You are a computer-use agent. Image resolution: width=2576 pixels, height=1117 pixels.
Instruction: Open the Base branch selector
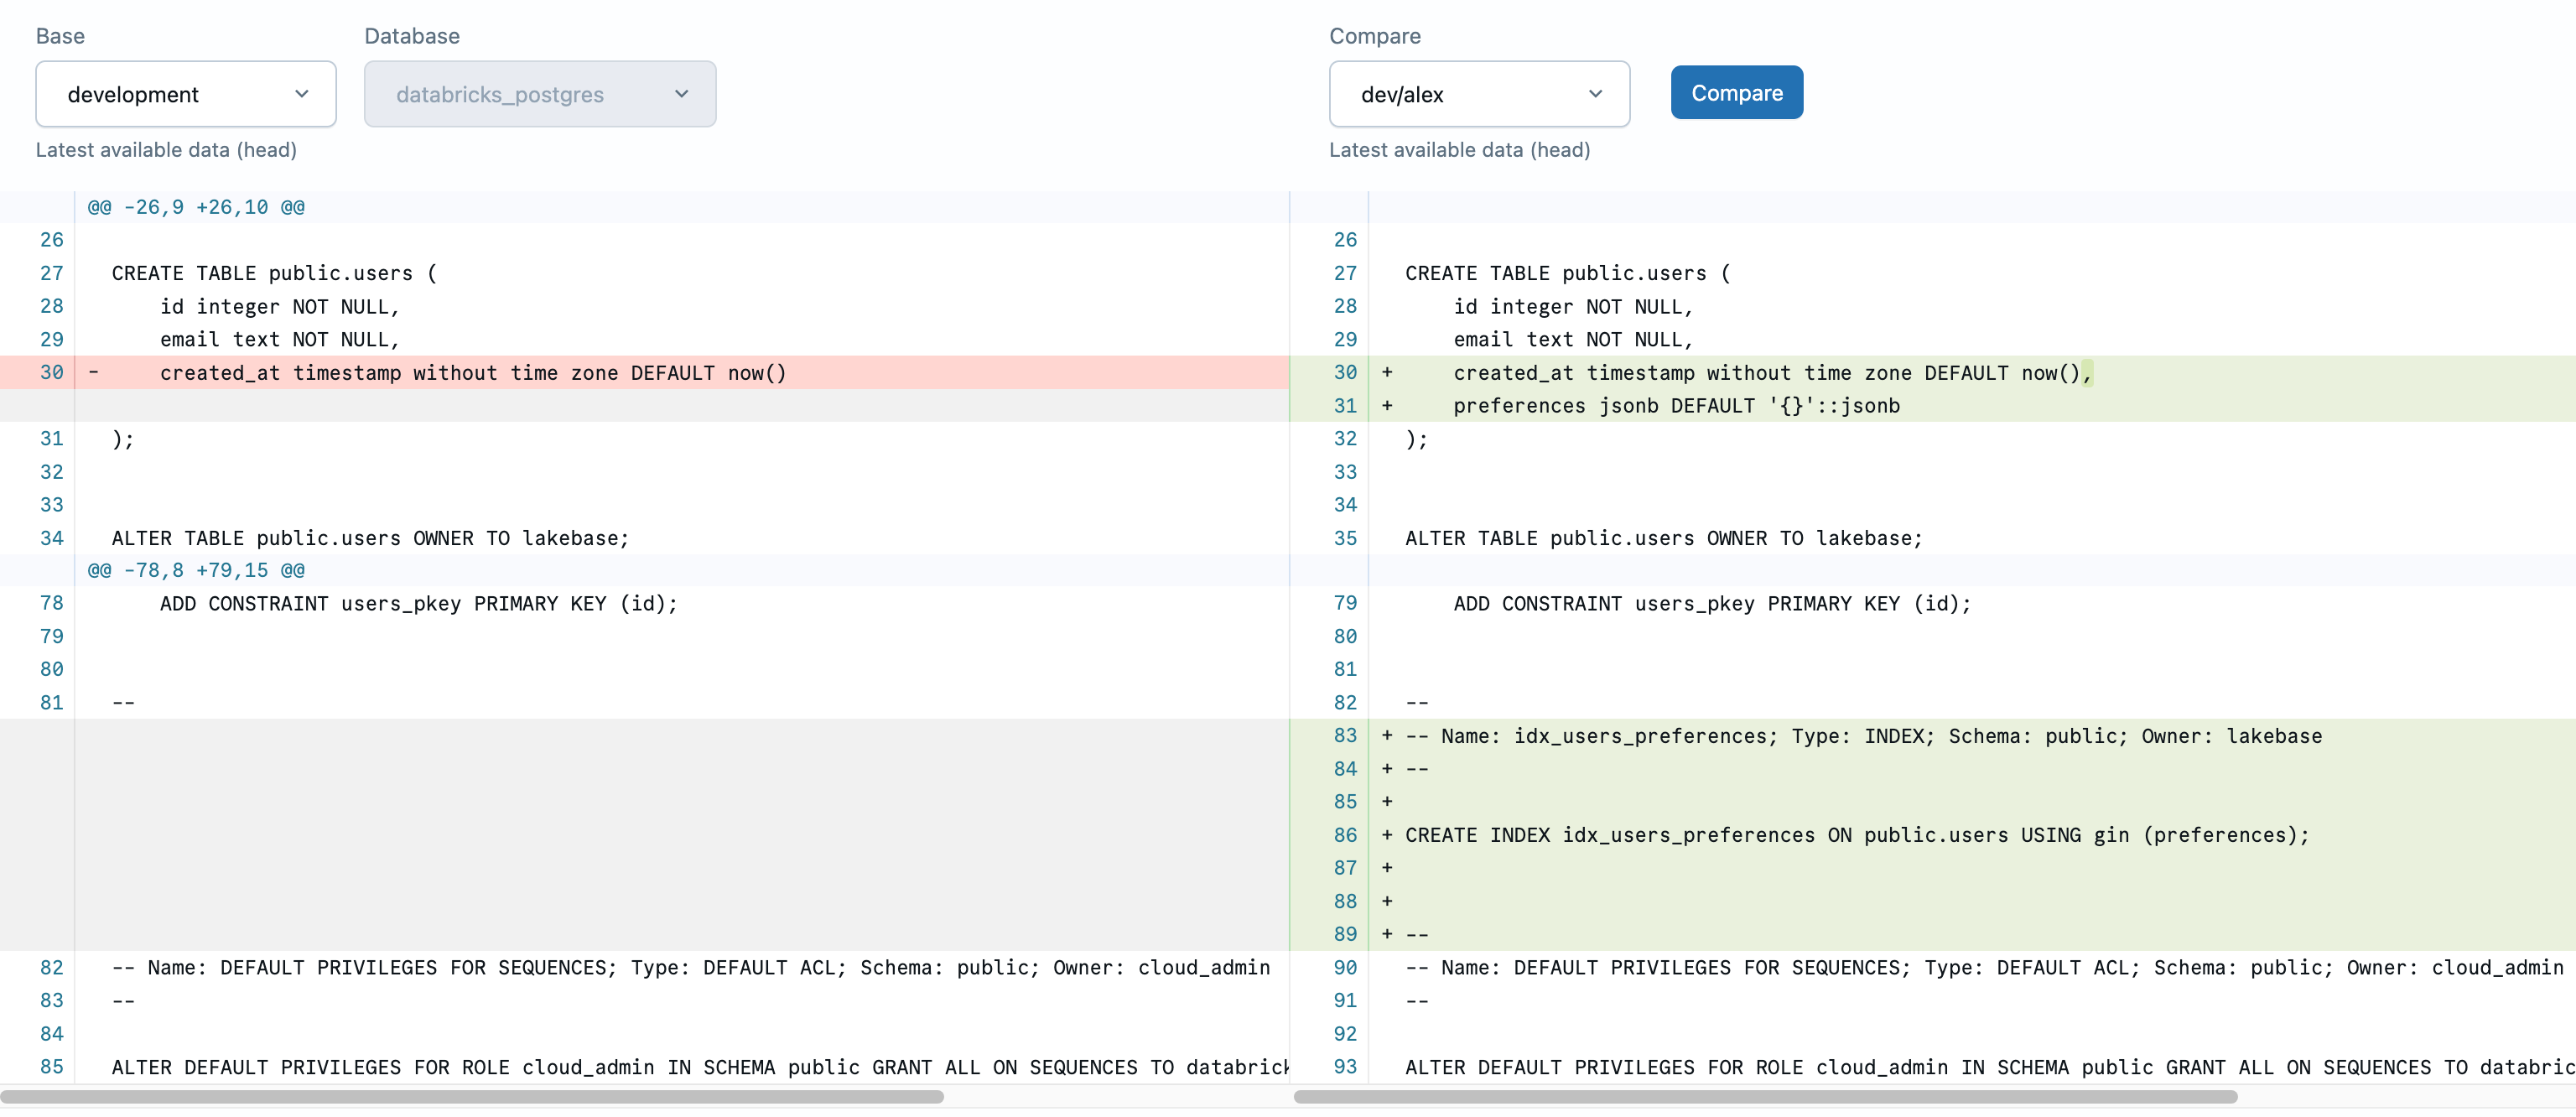pos(185,94)
